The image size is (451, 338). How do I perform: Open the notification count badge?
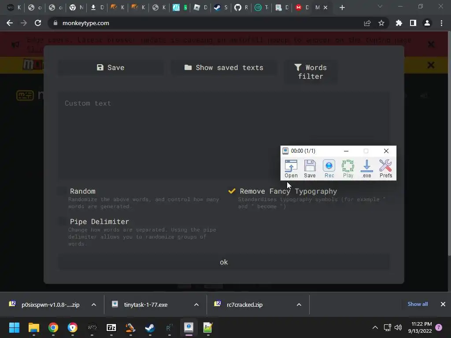[439, 327]
